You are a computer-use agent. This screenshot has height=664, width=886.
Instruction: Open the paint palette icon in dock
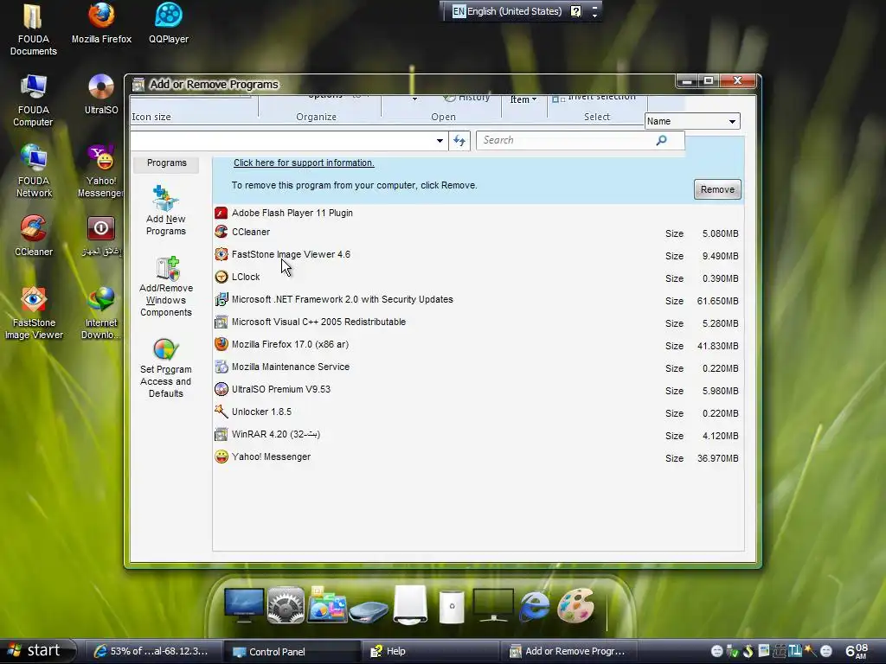coord(575,605)
